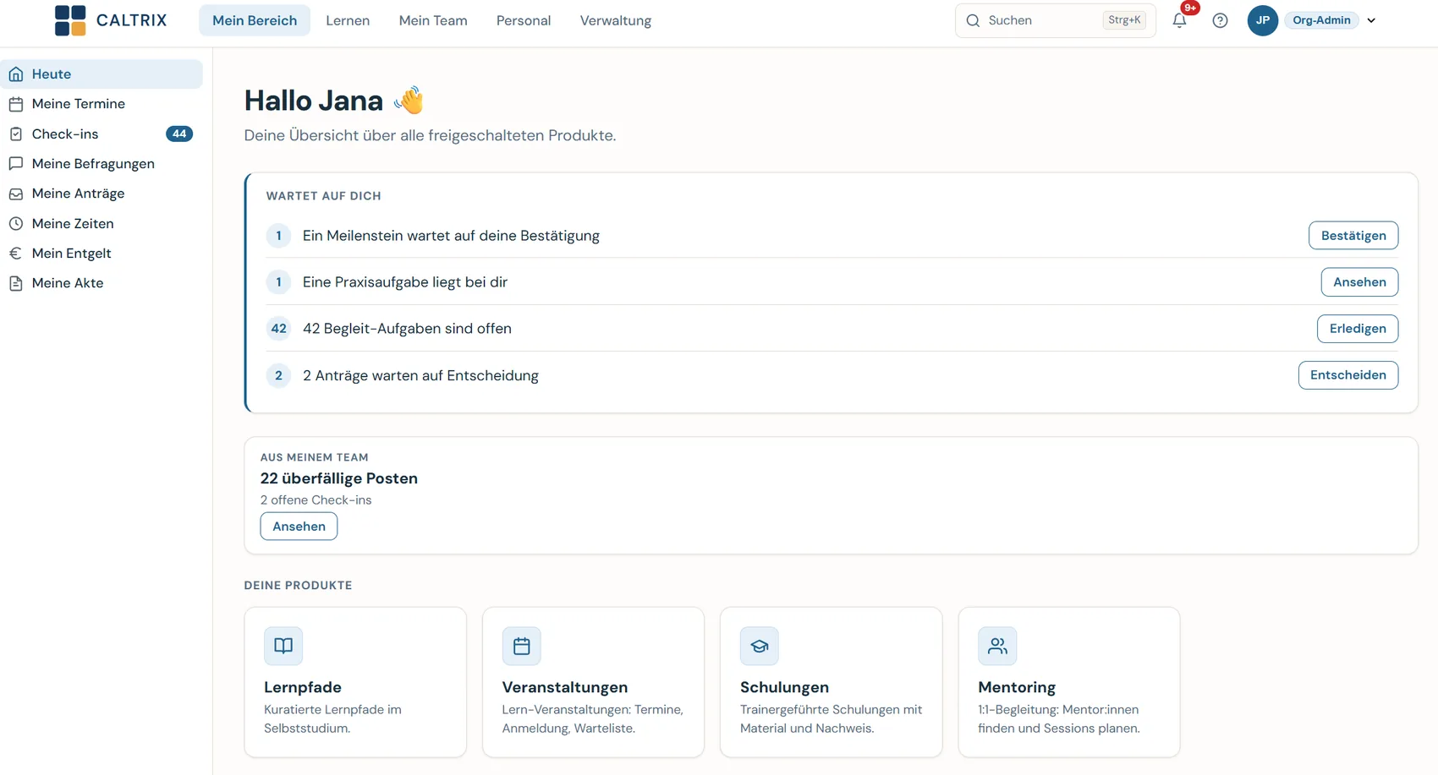
Task: Click Ansehen under 22 überfällige Posten
Action: point(299,527)
